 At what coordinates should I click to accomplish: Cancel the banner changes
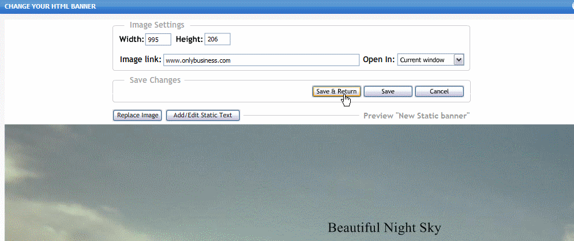pos(439,91)
